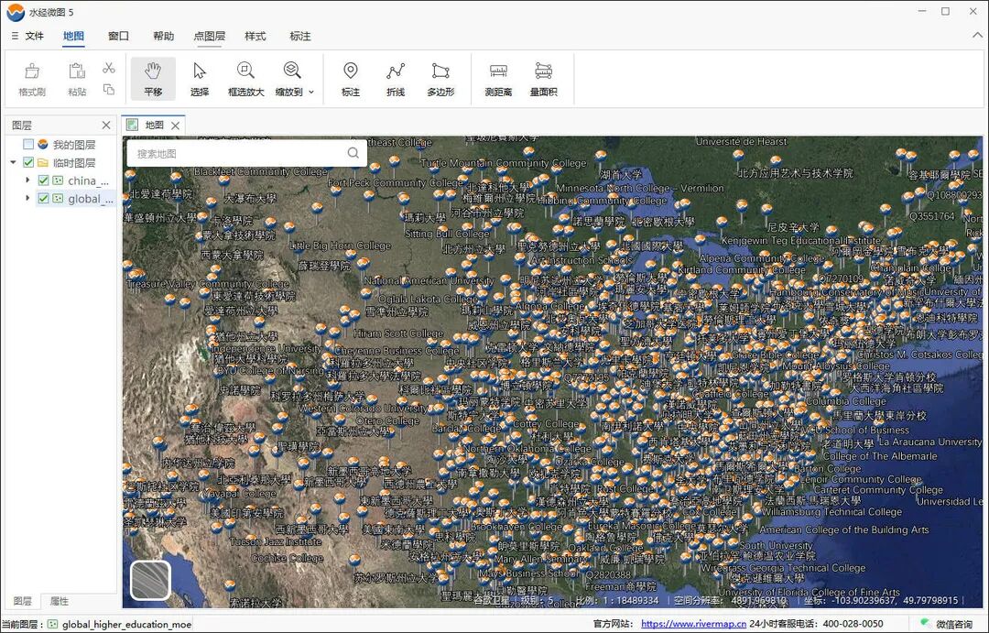
Task: Click the copy icon below scissors
Action: coord(108,90)
